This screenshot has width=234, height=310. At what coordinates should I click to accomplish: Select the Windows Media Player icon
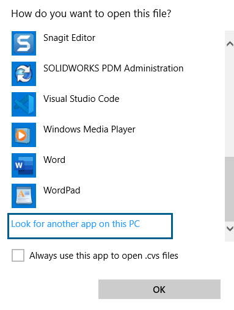pos(24,135)
